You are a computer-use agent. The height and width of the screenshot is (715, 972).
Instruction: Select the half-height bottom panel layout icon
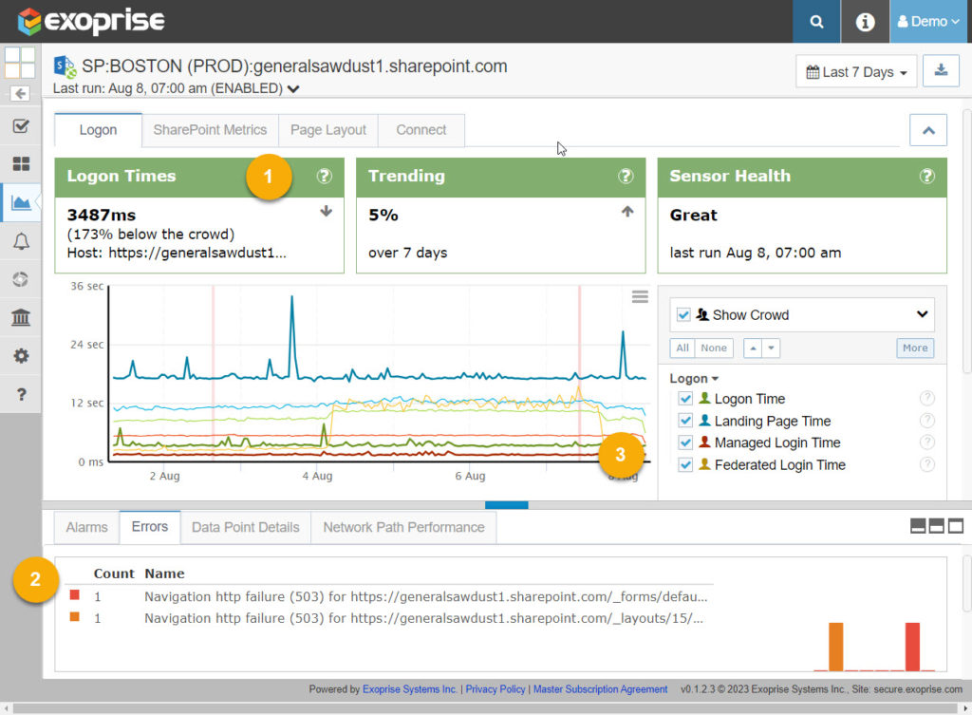pos(937,526)
